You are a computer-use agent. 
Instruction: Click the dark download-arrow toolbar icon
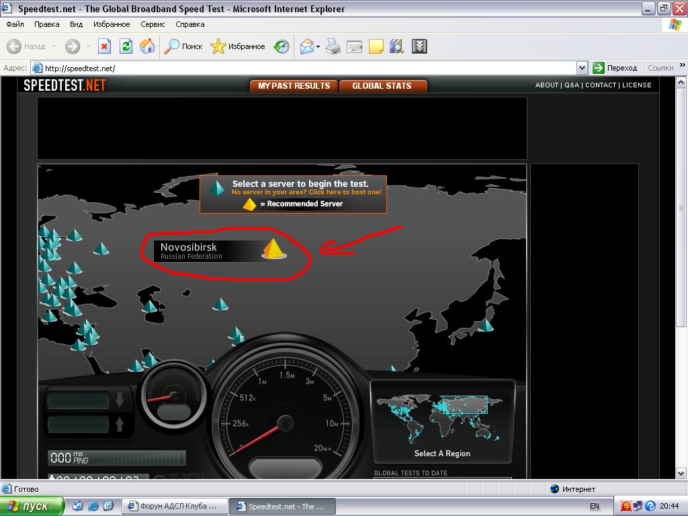[x=419, y=46]
